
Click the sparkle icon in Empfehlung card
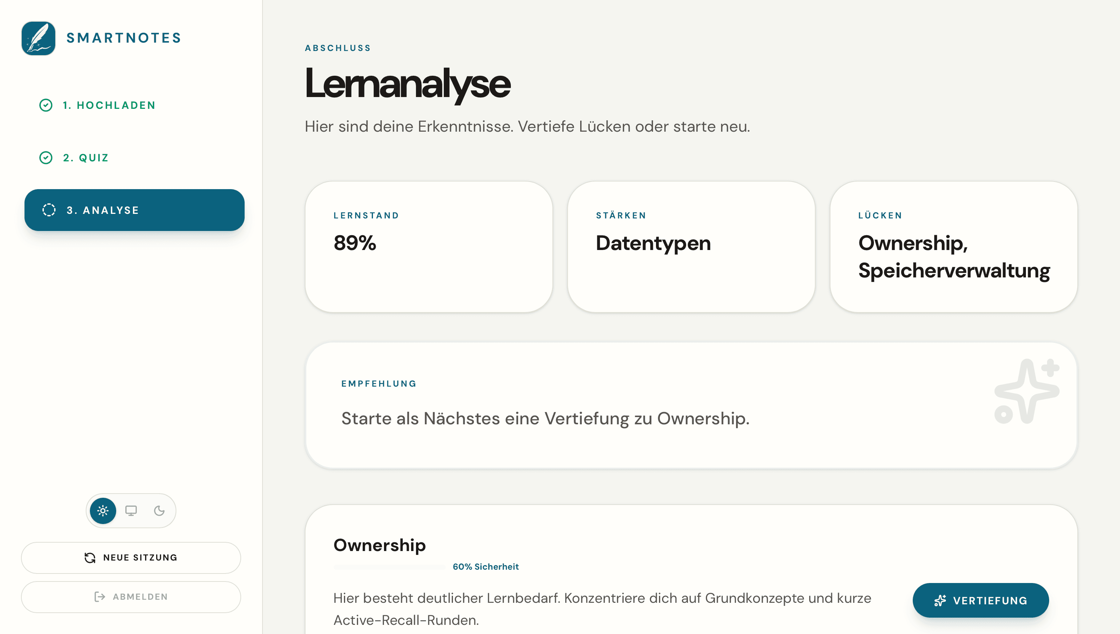1026,391
